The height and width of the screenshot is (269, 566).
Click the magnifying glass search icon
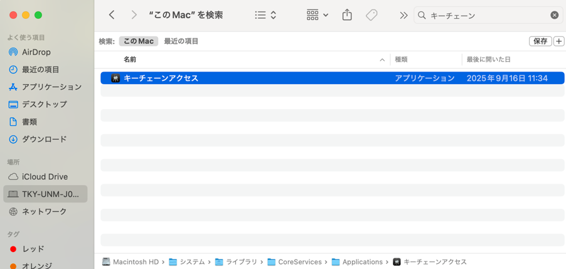coord(421,15)
